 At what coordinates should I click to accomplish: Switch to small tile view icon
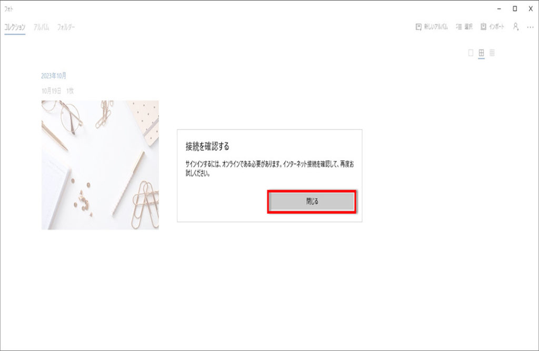(x=492, y=53)
